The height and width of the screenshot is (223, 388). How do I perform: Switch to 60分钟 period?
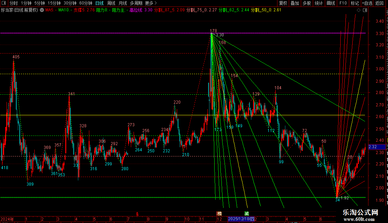coord(86,3)
